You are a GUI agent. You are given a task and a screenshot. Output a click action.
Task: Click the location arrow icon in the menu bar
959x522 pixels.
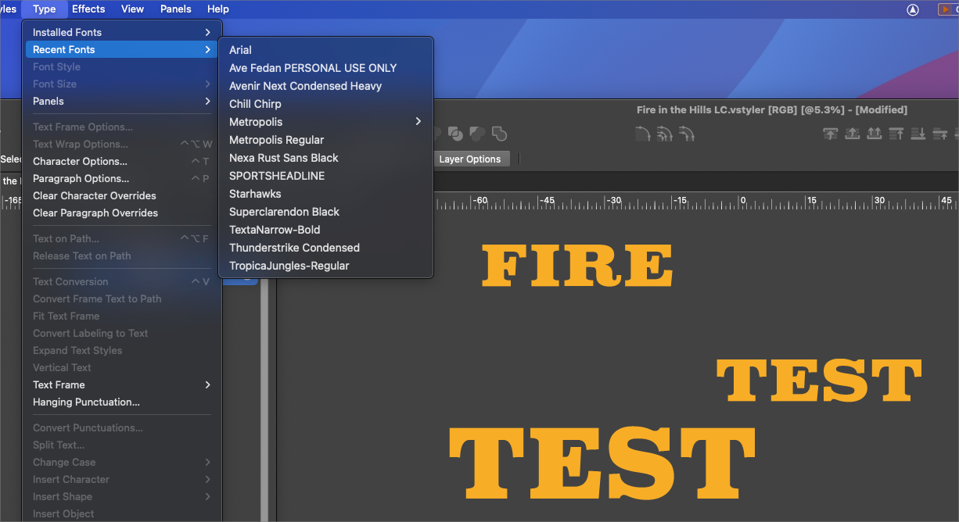(x=912, y=9)
